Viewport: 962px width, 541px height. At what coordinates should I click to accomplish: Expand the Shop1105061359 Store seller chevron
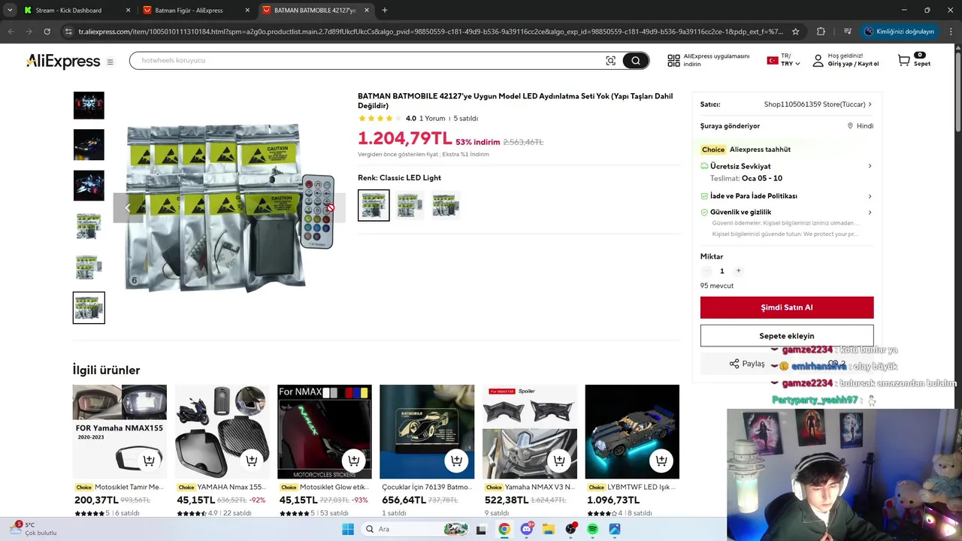click(x=870, y=104)
